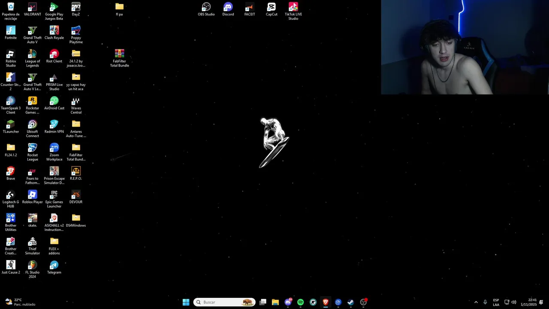Viewport: 549px width, 309px height.
Task: Open the clock showing 22:41
Action: (x=529, y=302)
